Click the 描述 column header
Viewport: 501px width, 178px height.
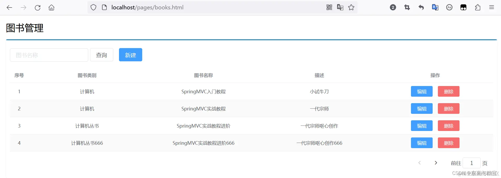(319, 75)
